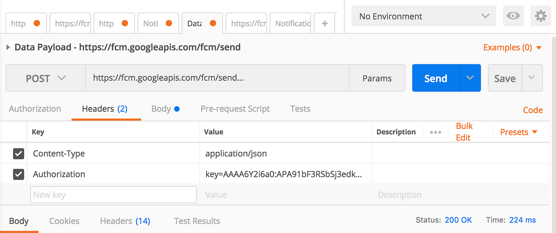Switch to the Tests tab
This screenshot has height=233, width=556.
(x=300, y=109)
